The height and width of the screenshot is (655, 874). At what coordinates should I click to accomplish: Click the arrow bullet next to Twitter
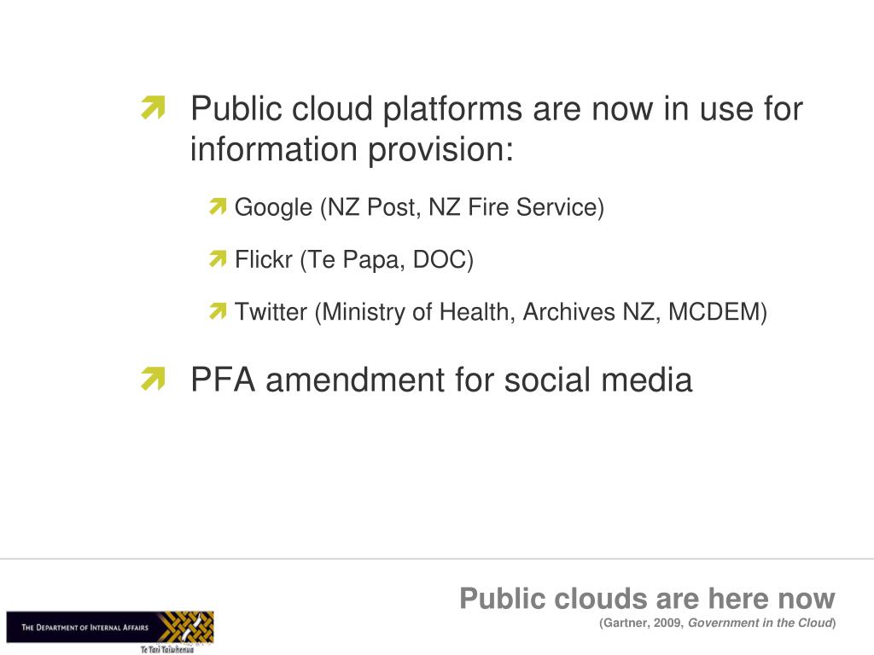[218, 310]
